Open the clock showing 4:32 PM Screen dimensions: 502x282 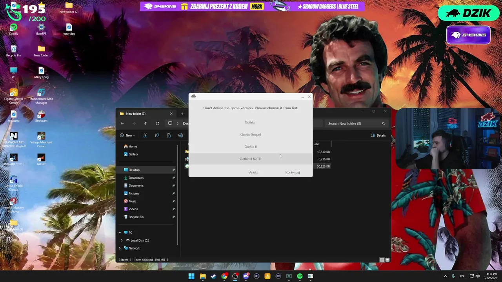(x=491, y=276)
